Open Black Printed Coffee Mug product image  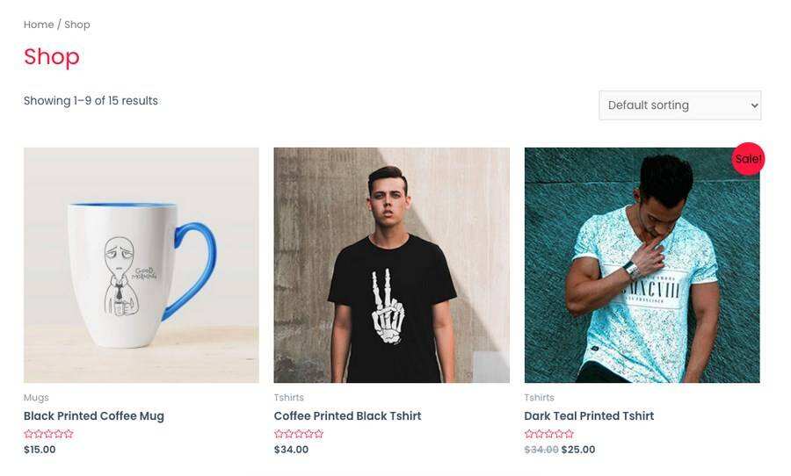click(x=142, y=265)
